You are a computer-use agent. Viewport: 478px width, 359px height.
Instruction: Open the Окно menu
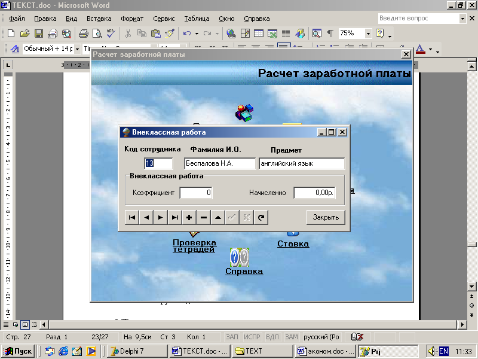click(x=226, y=19)
